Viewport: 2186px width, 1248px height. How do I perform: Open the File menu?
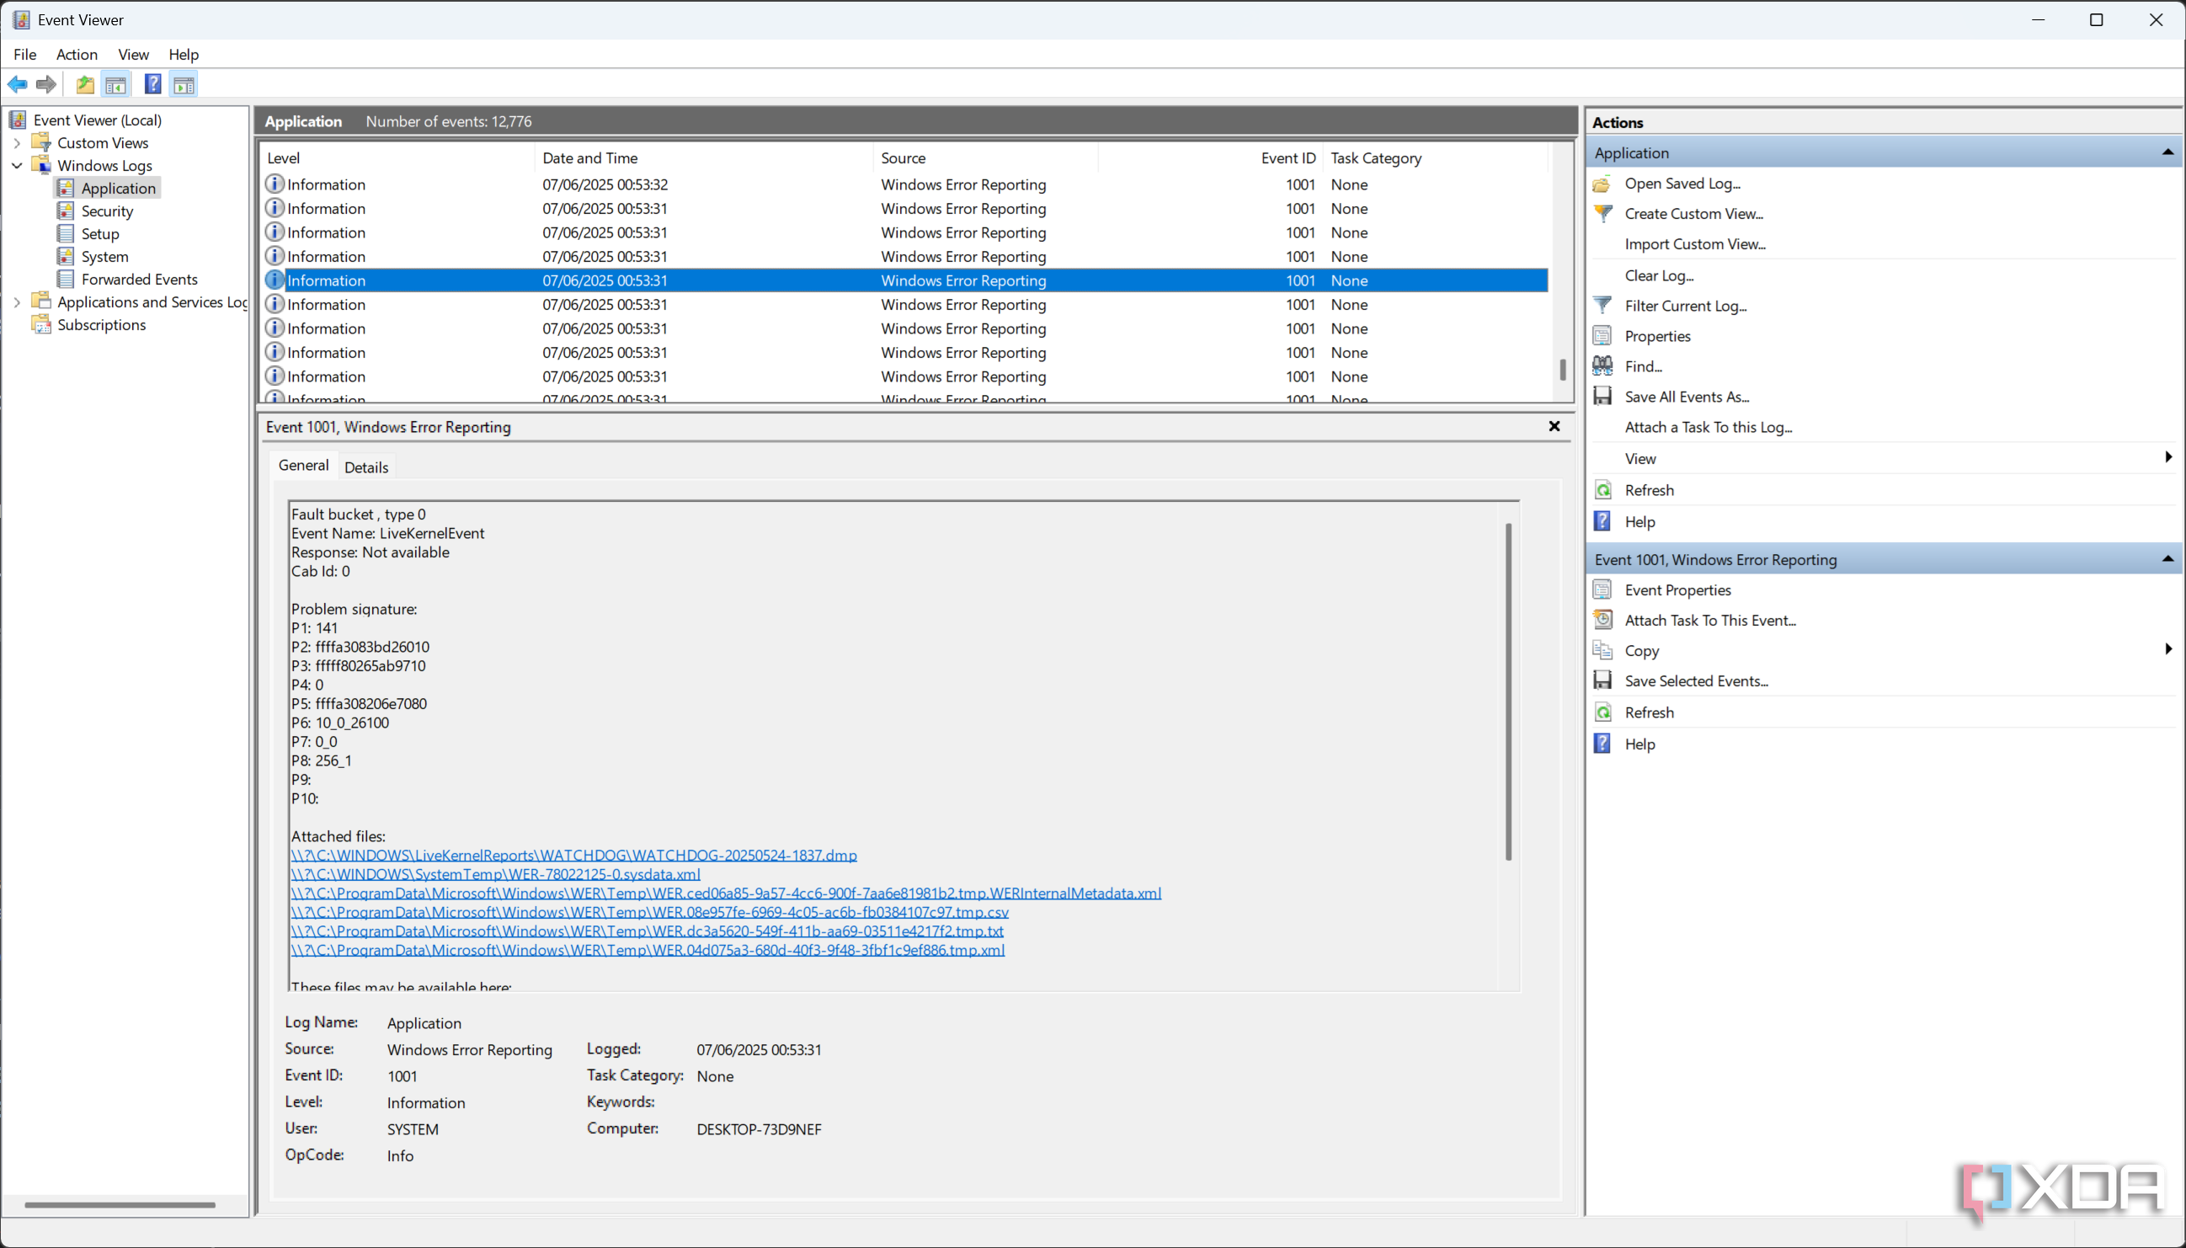25,54
